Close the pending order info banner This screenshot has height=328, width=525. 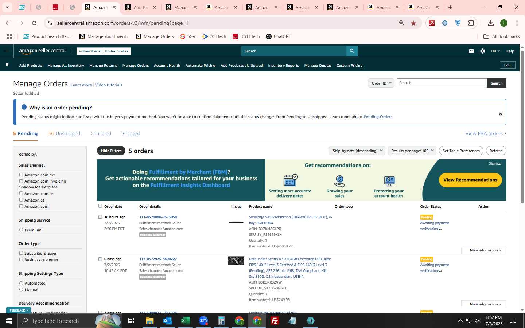[x=501, y=114]
